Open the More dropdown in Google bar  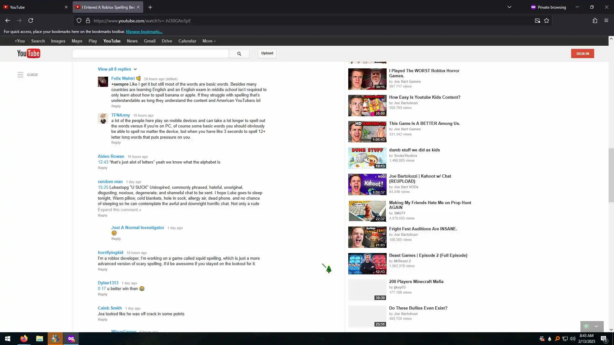pos(209,41)
